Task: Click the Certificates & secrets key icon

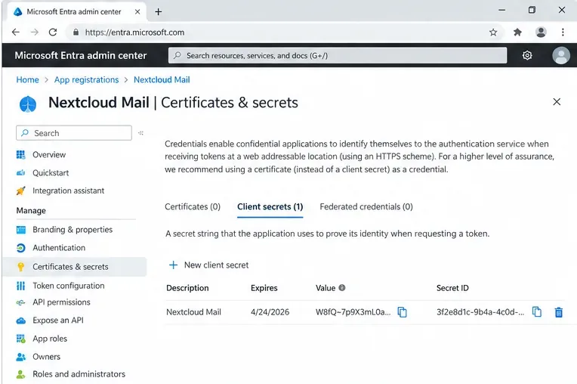Action: [21, 267]
